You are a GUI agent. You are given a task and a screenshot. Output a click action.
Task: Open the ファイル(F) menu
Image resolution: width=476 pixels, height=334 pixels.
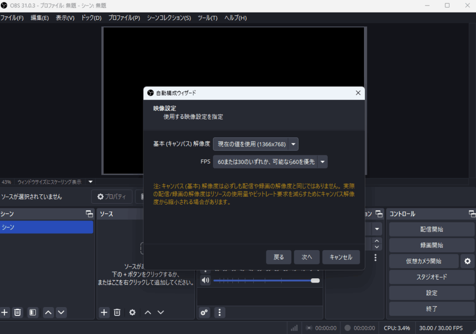point(12,18)
